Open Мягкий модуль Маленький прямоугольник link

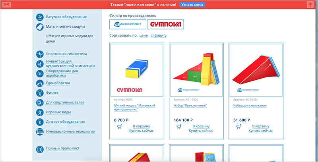[134, 107]
